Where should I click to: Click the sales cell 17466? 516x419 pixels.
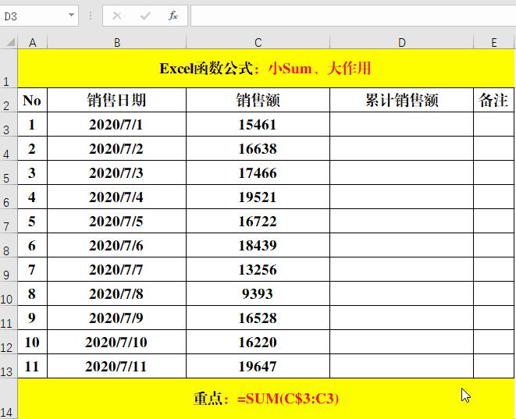click(258, 172)
